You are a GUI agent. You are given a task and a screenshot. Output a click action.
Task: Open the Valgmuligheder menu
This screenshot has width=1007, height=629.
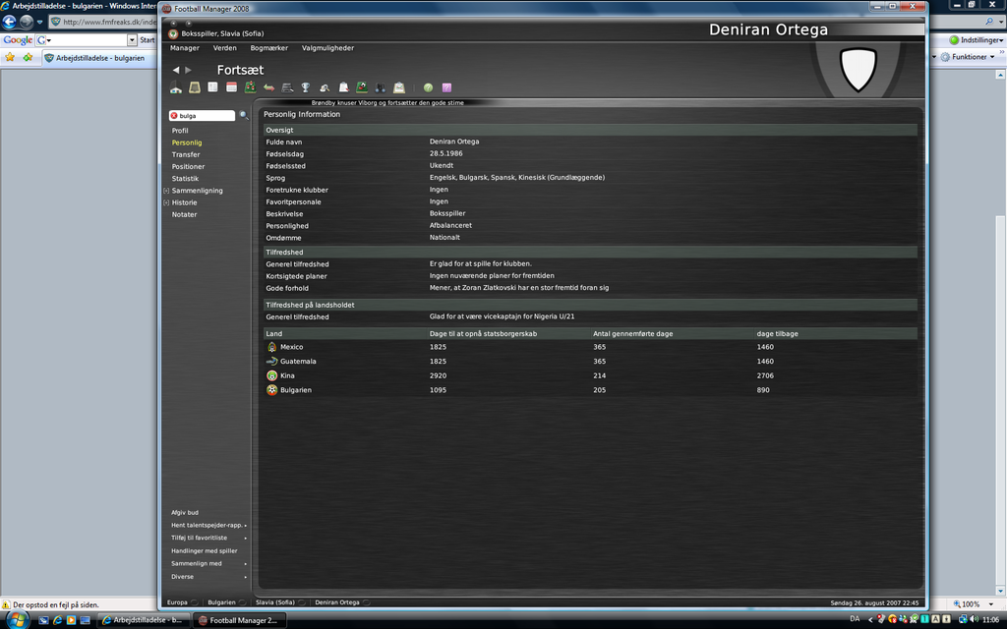point(327,48)
